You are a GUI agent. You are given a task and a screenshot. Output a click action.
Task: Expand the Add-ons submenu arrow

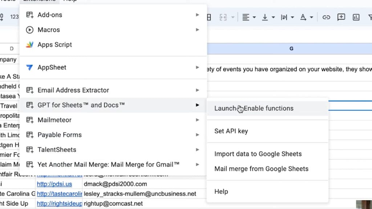[197, 15]
